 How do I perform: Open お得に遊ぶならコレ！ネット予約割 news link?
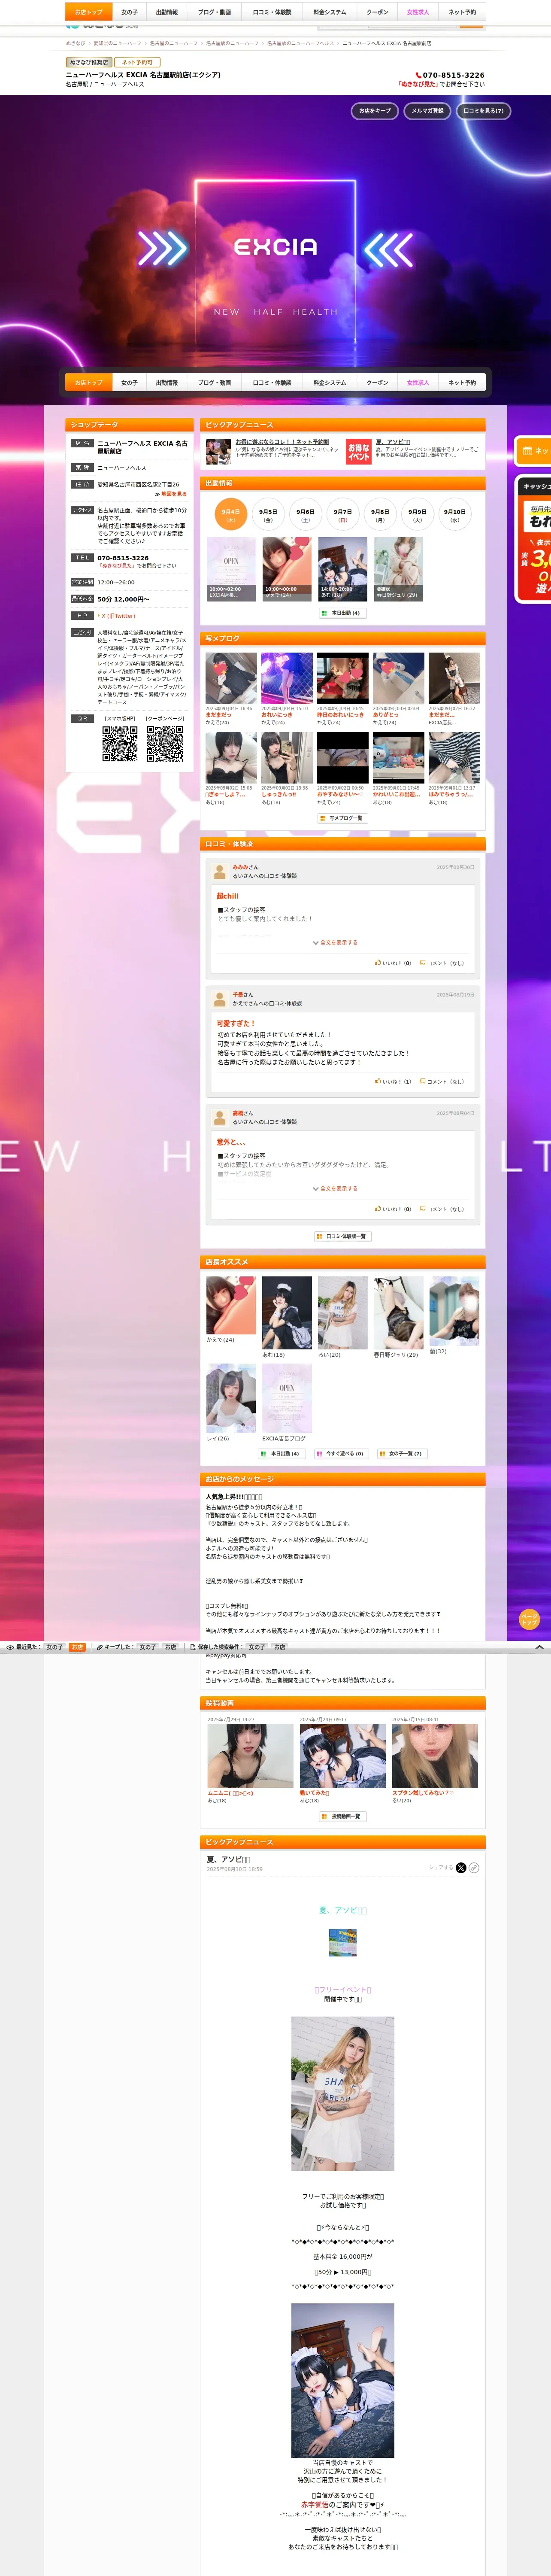coord(282,442)
